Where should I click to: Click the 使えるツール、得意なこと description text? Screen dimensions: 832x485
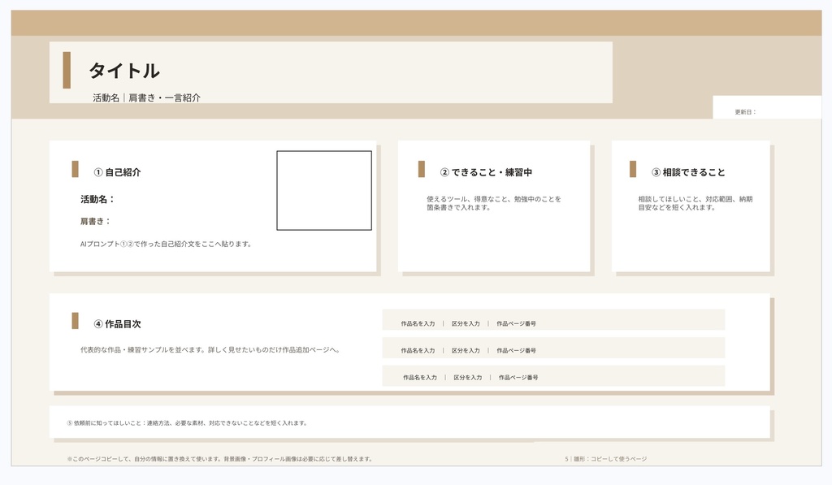[x=493, y=203]
